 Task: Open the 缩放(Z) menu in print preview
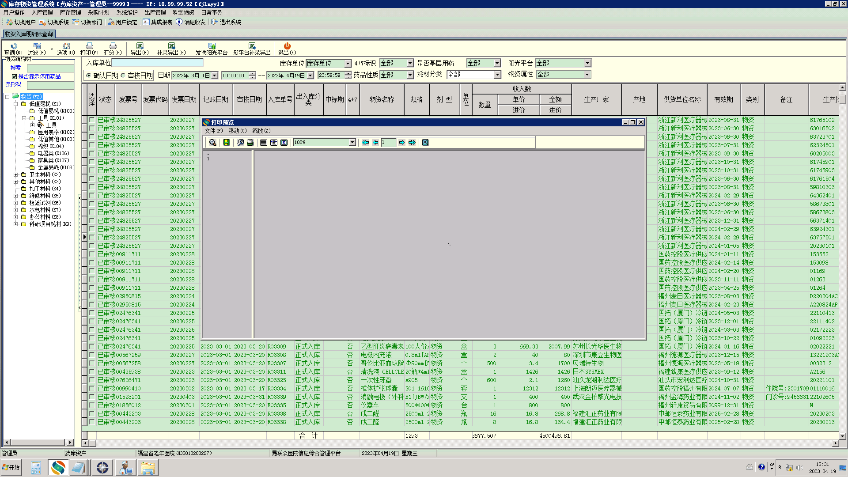(261, 131)
